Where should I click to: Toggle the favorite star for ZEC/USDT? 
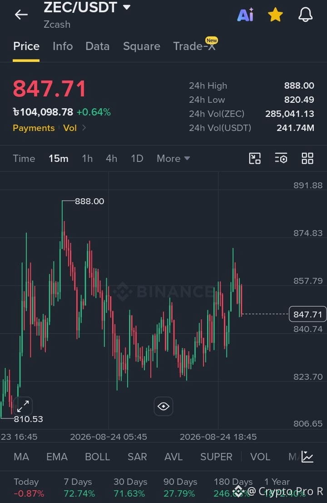click(x=275, y=15)
